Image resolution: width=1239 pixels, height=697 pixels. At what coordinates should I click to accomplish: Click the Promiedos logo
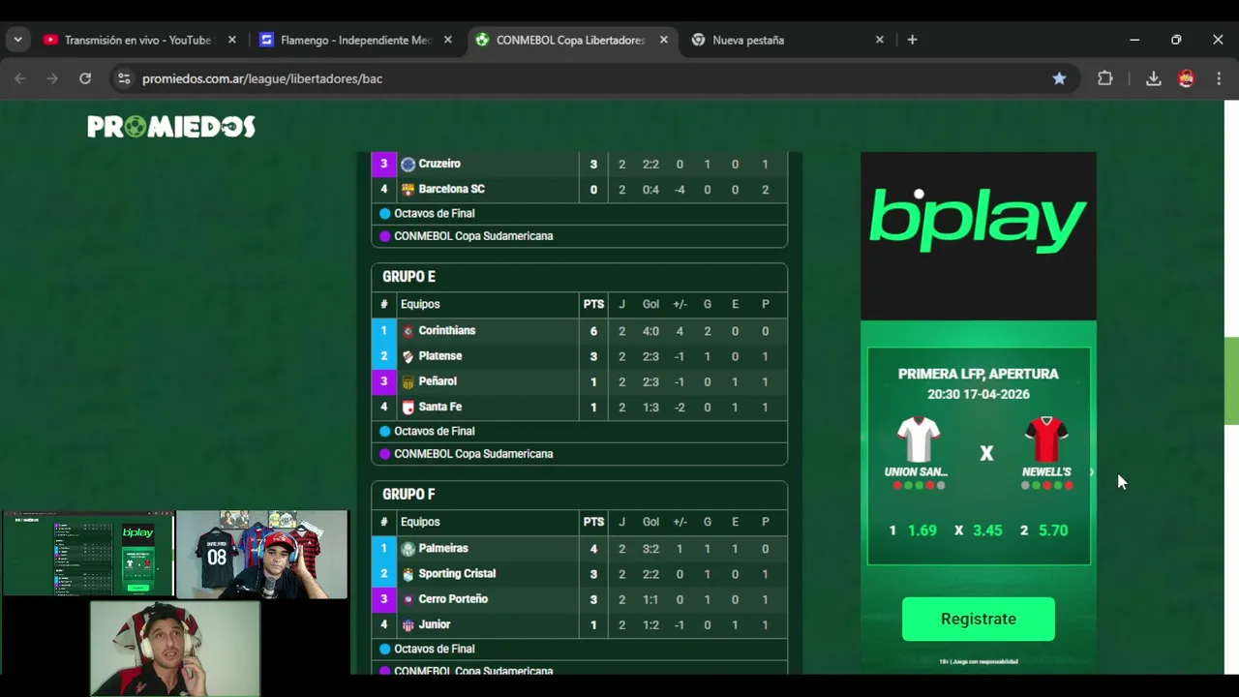[171, 127]
